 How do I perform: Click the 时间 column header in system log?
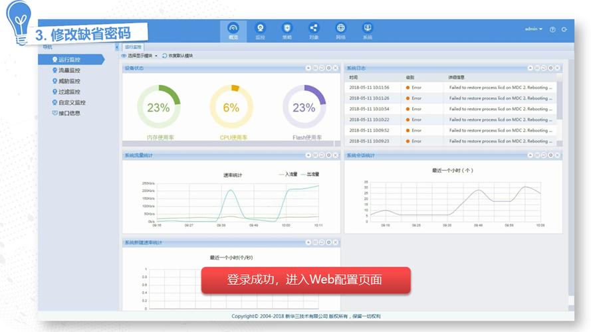353,77
